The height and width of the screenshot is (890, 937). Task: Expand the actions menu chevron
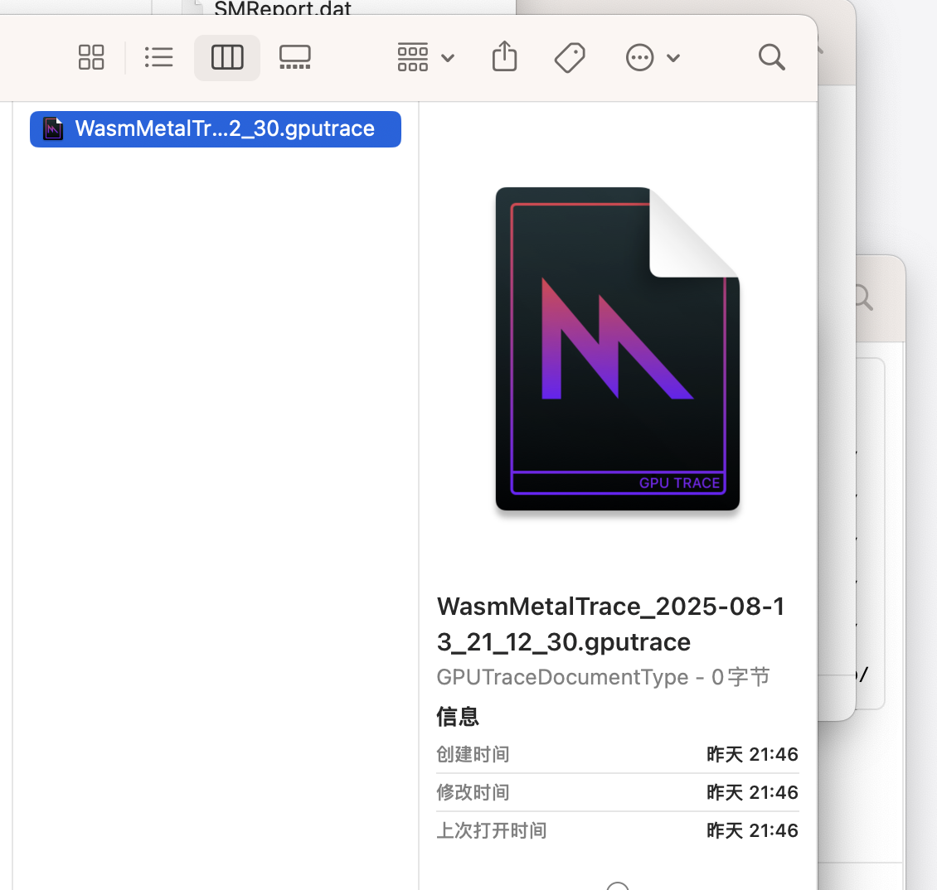tap(672, 58)
